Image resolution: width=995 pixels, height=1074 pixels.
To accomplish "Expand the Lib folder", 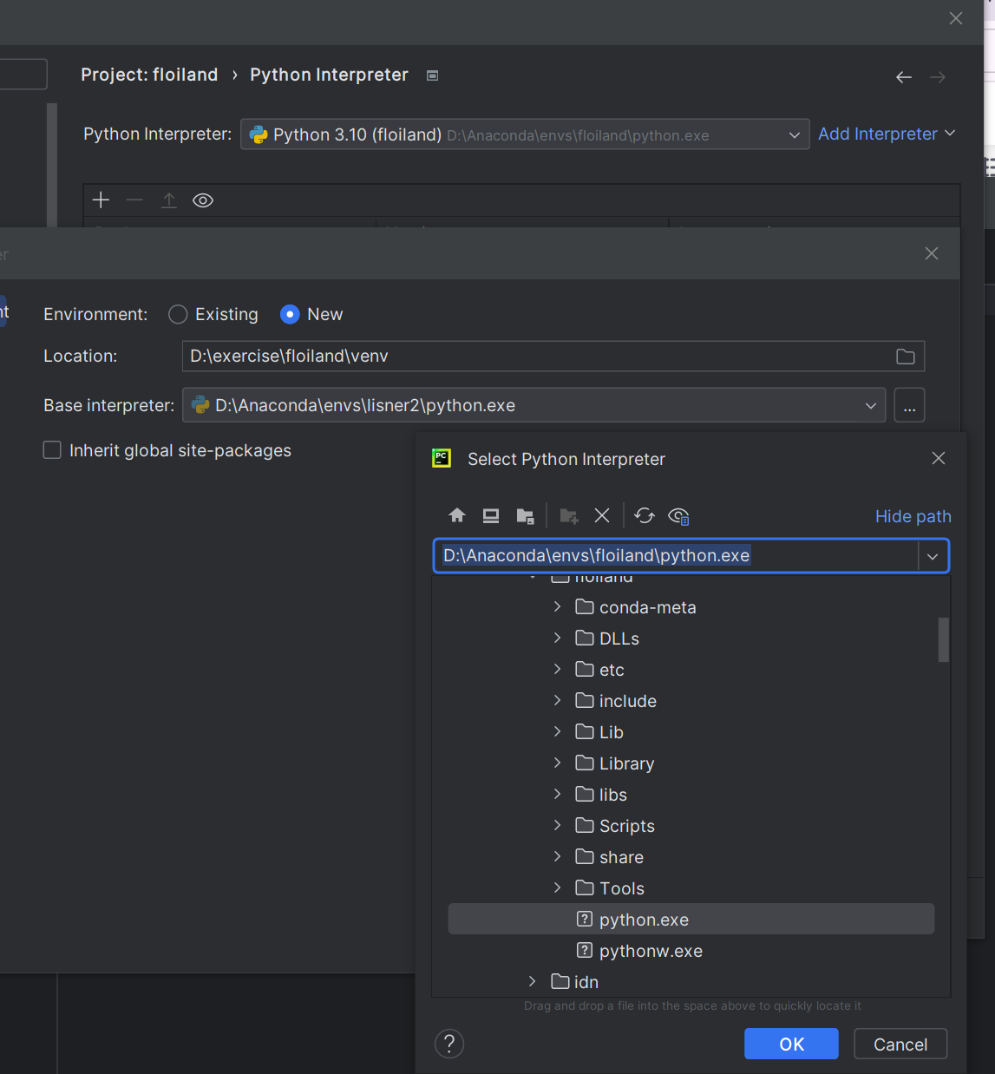I will (557, 731).
